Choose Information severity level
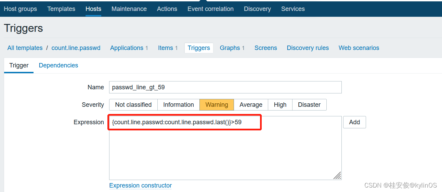The width and height of the screenshot is (442, 192). (178, 105)
